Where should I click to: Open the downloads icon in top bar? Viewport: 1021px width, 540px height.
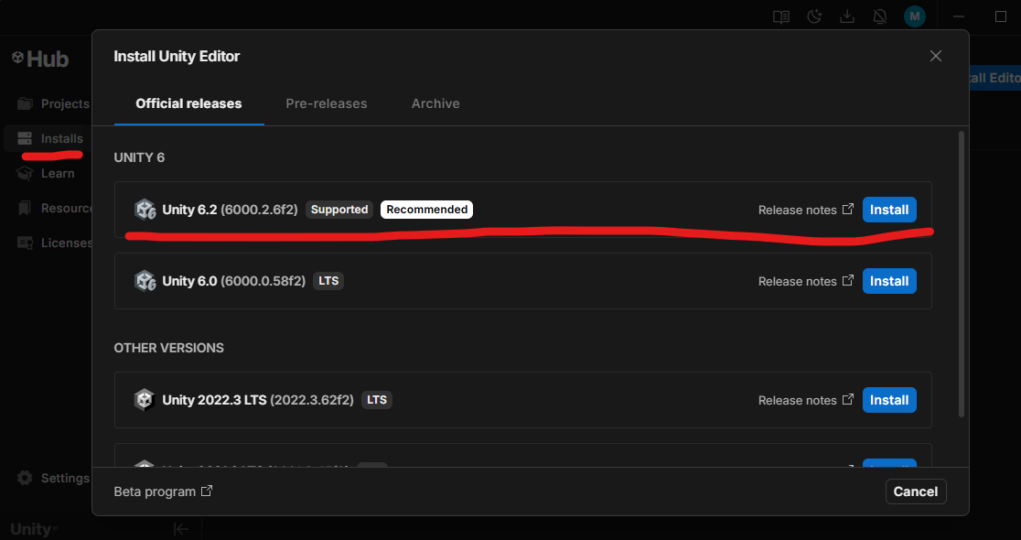tap(847, 16)
